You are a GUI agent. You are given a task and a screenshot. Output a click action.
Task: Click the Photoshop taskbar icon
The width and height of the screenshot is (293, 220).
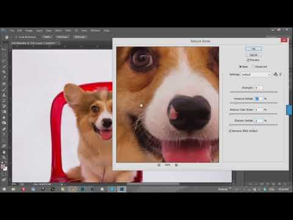[121, 189]
